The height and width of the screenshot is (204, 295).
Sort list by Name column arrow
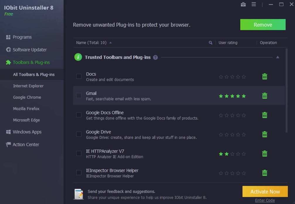[110, 43]
